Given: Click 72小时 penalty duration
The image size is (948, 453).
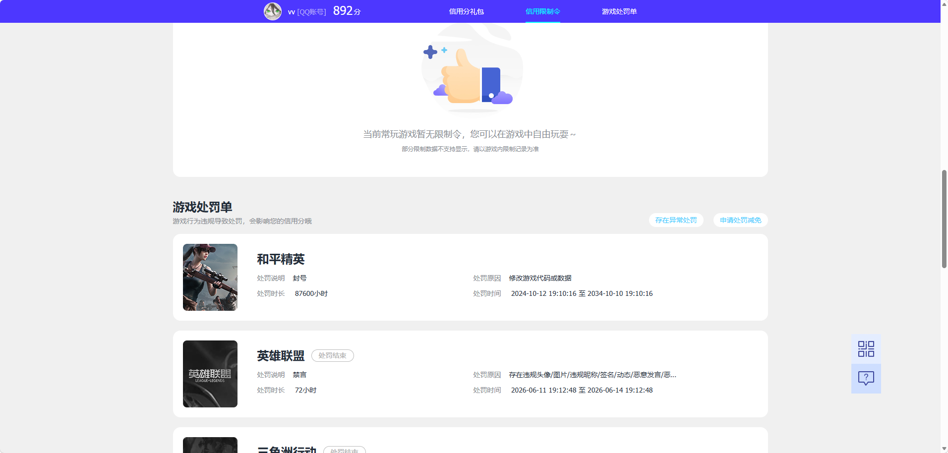Looking at the screenshot, I should tap(306, 390).
